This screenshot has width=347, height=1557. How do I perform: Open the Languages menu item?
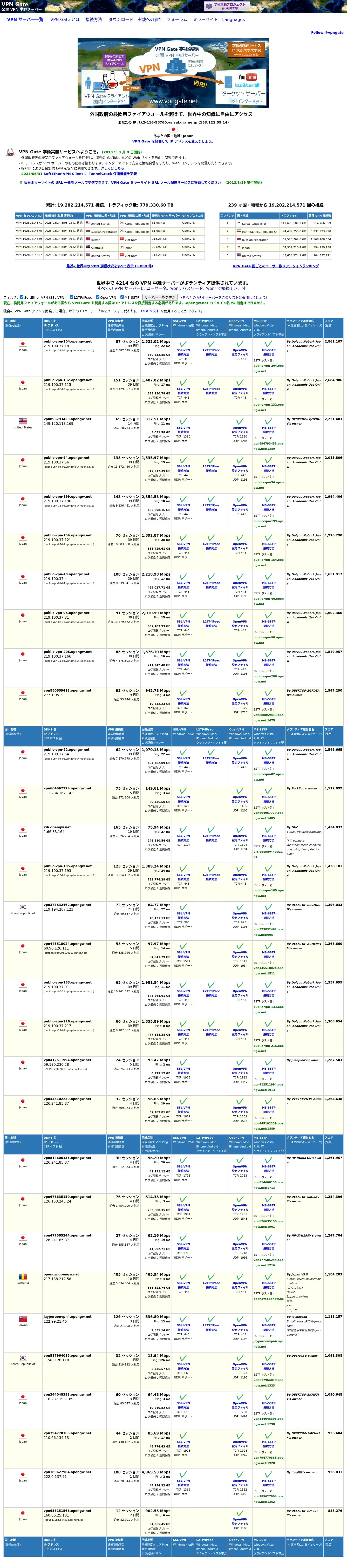point(233,19)
